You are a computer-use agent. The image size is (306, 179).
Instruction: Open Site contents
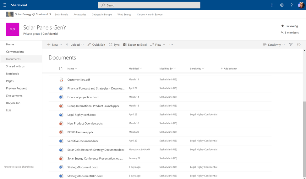(14, 96)
